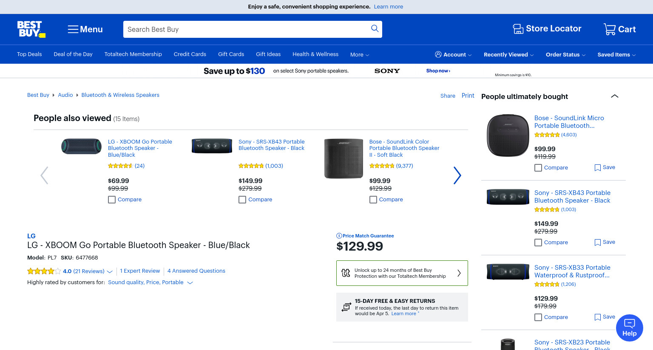Collapse People ultimately bought section
The image size is (653, 350).
tap(614, 96)
